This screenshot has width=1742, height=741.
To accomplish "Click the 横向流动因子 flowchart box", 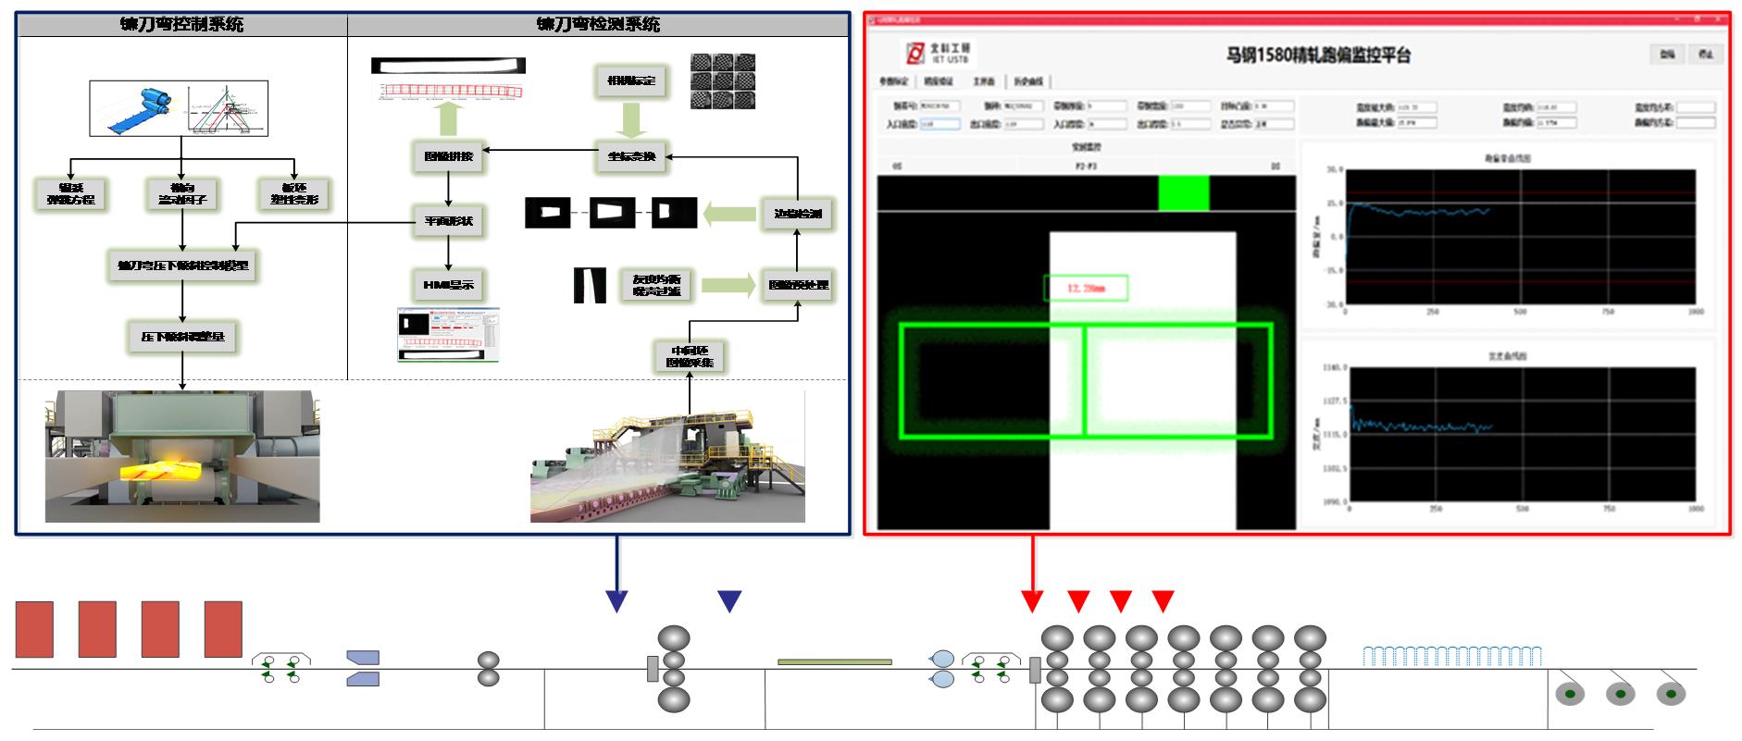I will click(x=182, y=193).
